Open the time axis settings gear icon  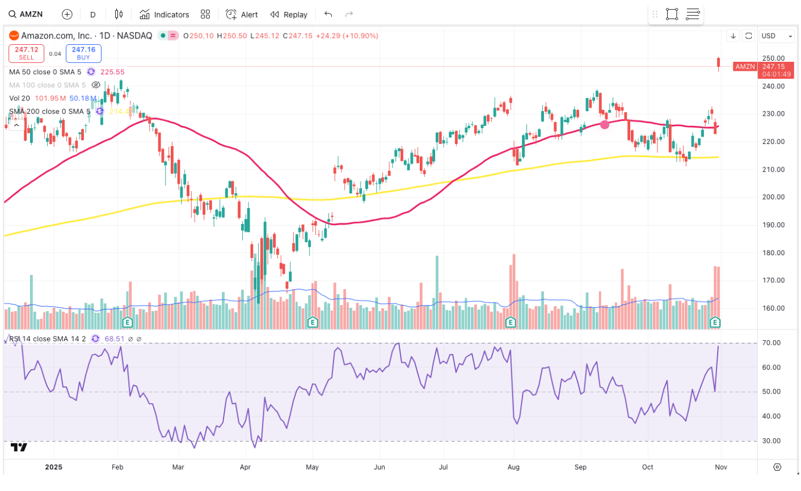(777, 467)
